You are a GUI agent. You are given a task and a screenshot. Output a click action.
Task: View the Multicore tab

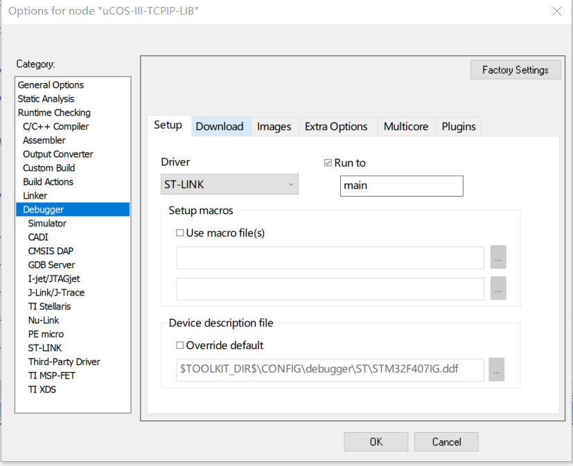pos(406,126)
